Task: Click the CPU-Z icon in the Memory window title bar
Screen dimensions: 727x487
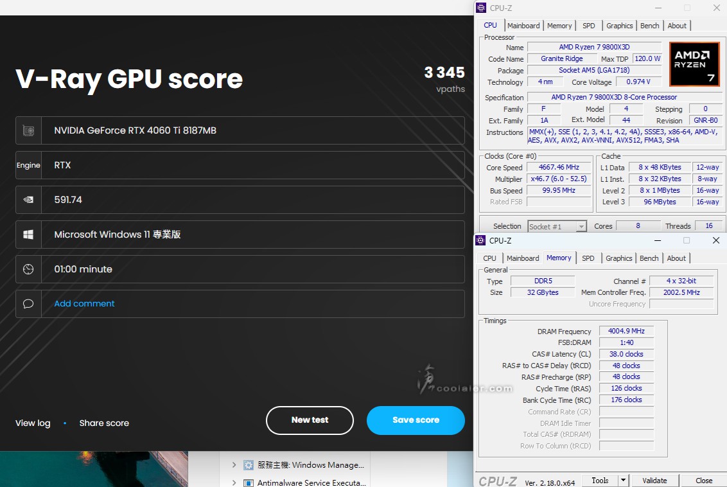Action: point(481,240)
